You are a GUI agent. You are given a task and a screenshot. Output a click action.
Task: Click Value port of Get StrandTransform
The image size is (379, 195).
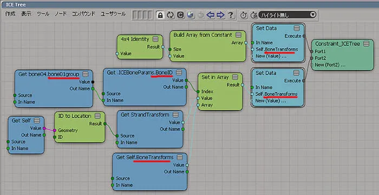point(183,123)
